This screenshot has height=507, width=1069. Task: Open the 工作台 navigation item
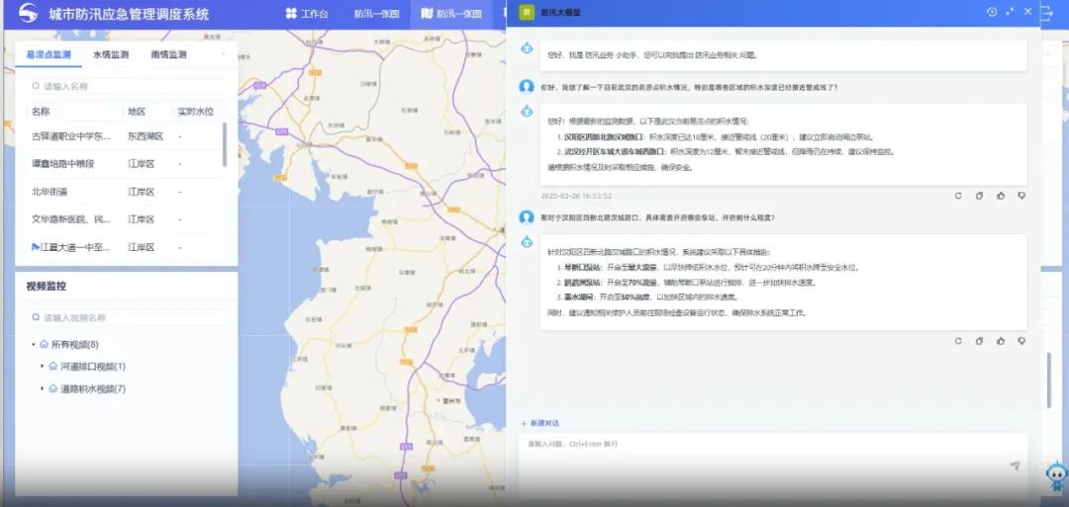pos(307,14)
